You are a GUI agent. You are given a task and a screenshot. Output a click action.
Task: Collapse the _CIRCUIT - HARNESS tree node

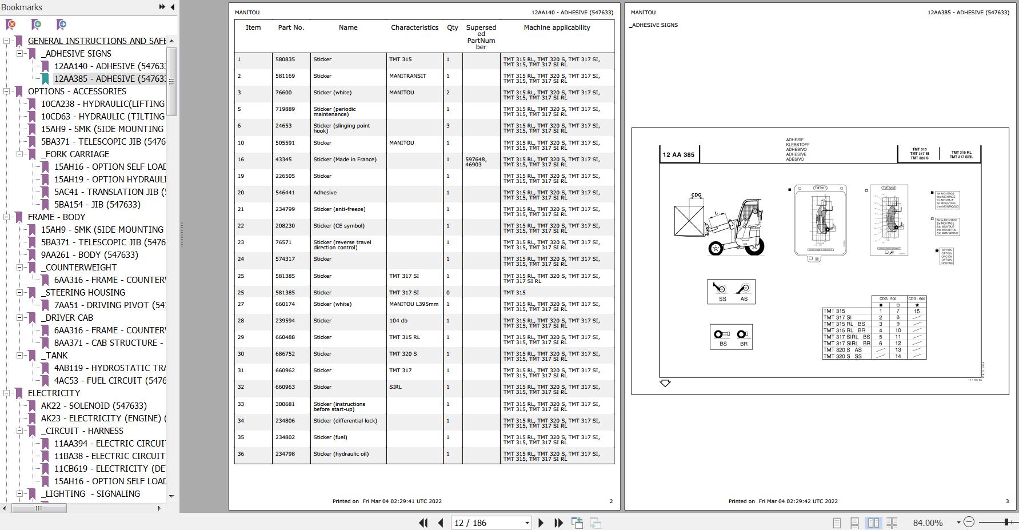coord(19,431)
